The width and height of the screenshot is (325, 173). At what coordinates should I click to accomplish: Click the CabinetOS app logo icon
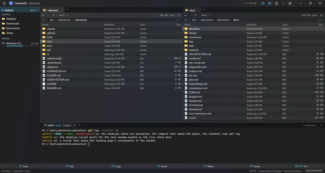tap(11, 3)
